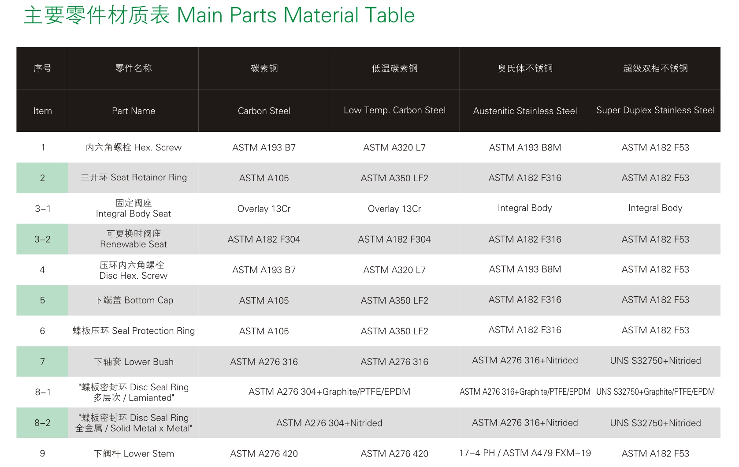Select the 'Disc Hex. Screw' cell

(133, 270)
